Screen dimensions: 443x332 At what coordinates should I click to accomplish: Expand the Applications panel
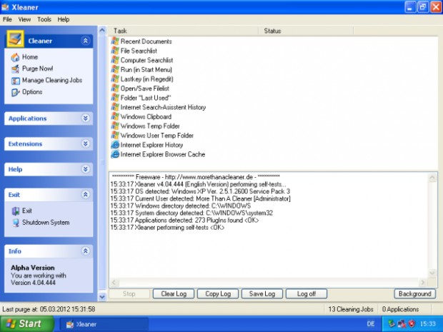coord(85,119)
